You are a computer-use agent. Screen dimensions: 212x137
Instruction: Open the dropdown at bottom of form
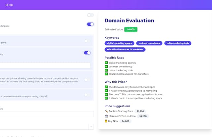(x=91, y=127)
